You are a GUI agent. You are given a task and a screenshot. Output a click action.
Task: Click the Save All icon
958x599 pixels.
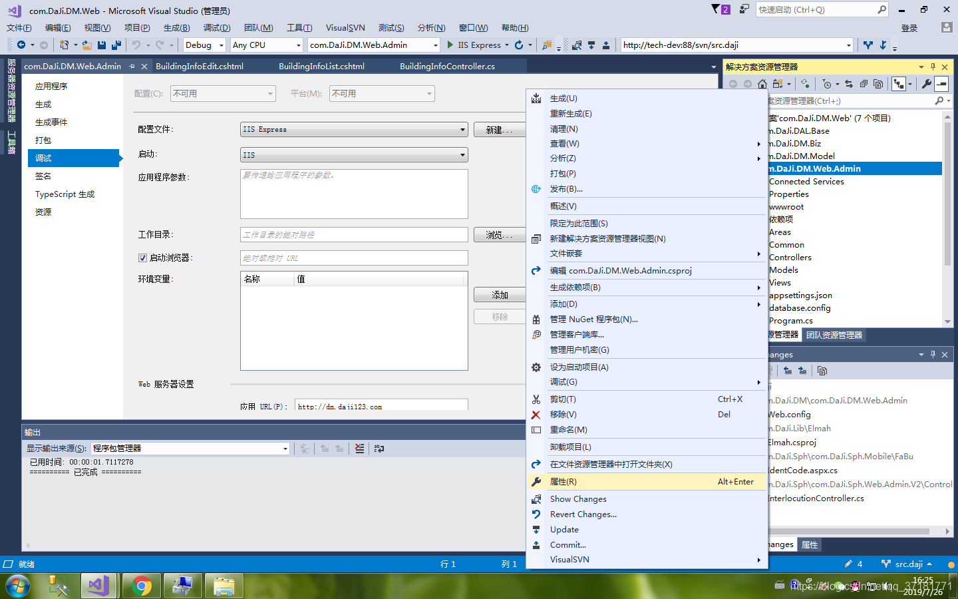(x=116, y=45)
